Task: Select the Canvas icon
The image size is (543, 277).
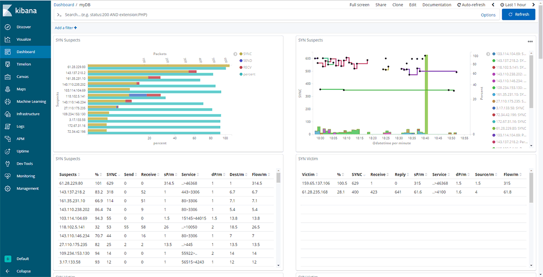Action: tap(8, 77)
